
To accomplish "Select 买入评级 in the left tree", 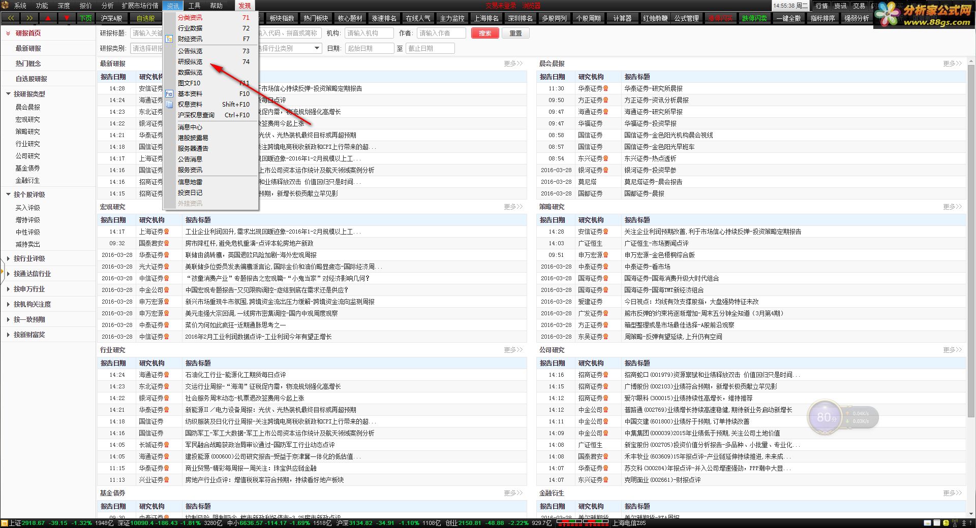I will click(27, 208).
